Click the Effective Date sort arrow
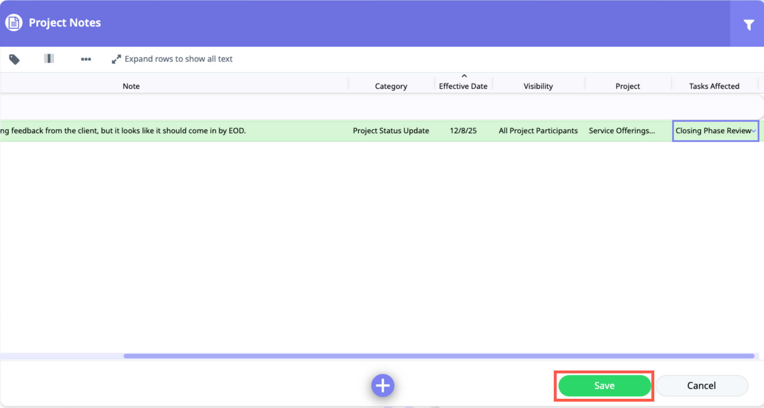The image size is (764, 408). coord(464,76)
